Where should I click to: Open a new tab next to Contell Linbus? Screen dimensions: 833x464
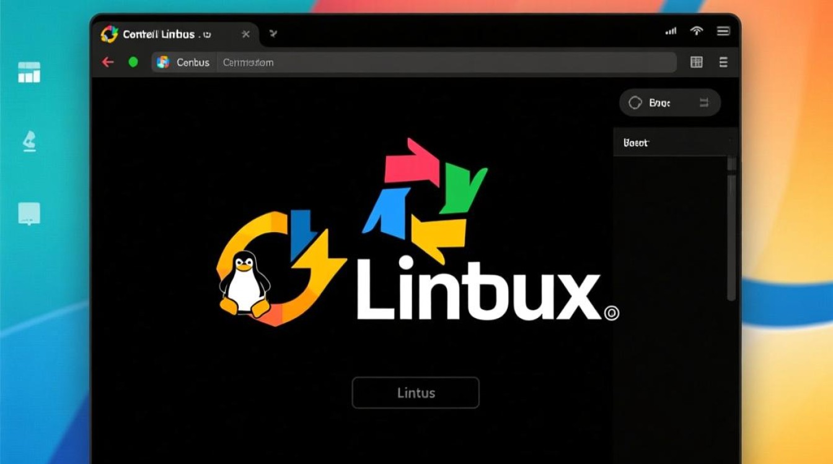(x=273, y=34)
